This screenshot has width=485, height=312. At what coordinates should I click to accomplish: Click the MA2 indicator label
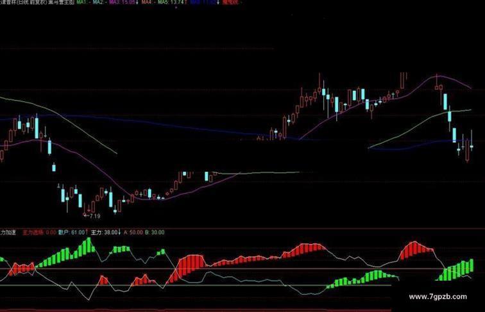coord(100,2)
